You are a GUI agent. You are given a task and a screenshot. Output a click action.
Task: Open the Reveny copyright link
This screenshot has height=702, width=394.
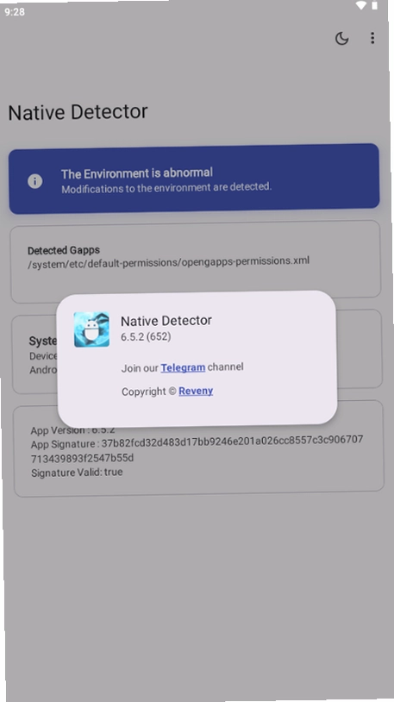[196, 391]
